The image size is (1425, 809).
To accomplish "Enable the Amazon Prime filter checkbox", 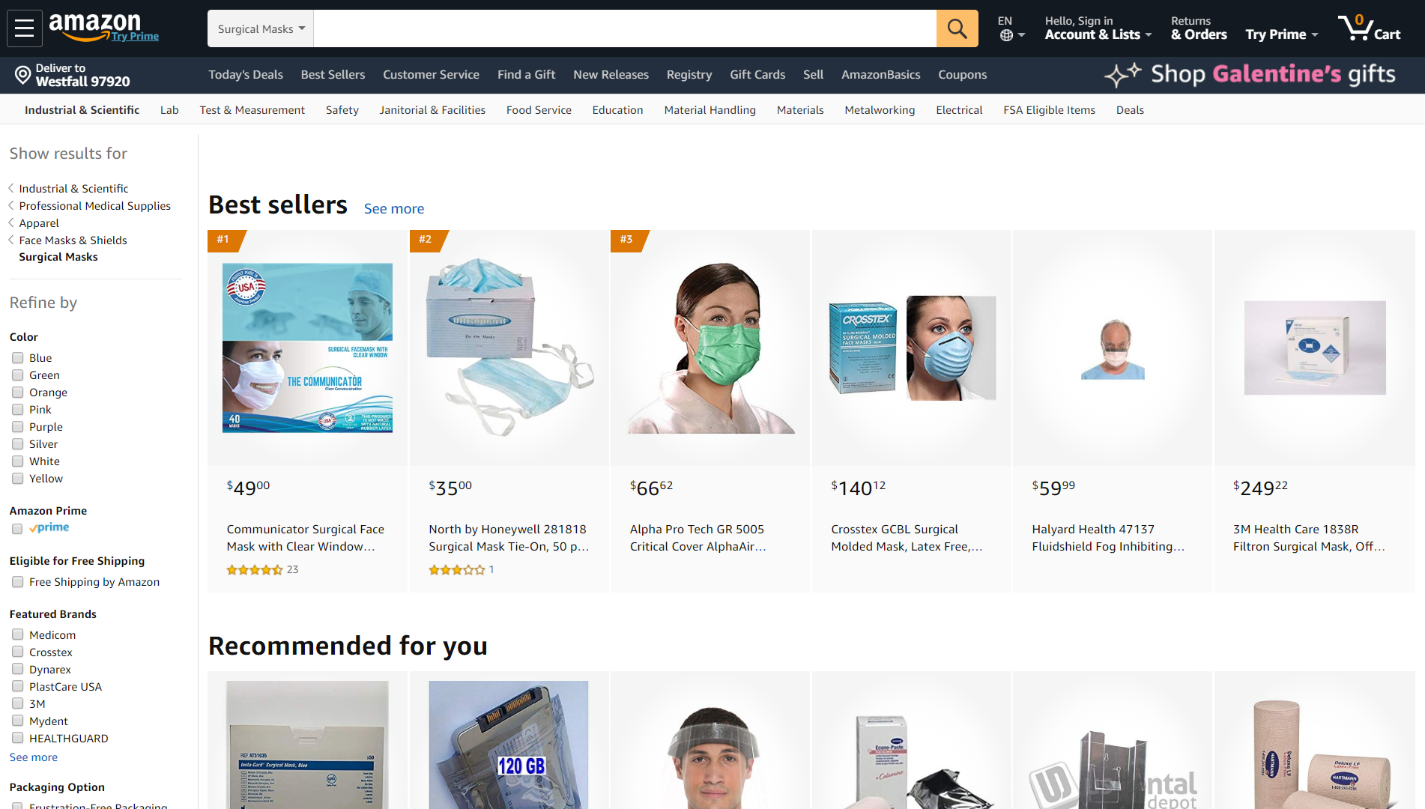I will [17, 528].
